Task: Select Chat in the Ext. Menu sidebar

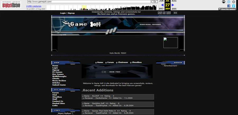Action: (x=55, y=95)
